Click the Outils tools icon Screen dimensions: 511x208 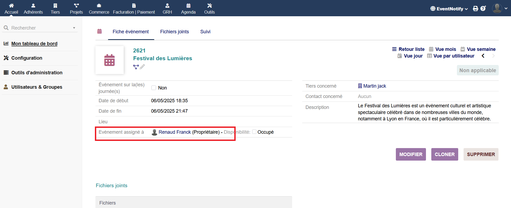point(209,6)
